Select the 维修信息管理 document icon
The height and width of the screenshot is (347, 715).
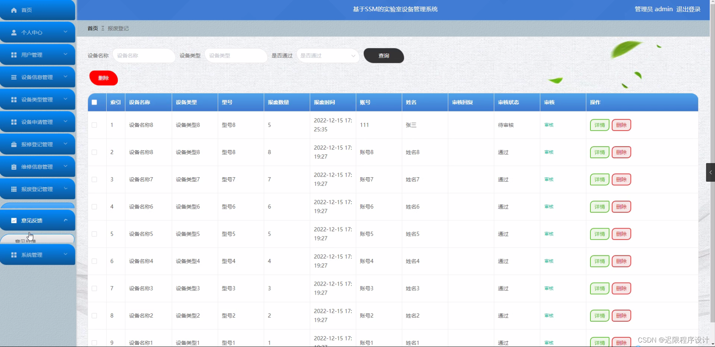pos(13,166)
